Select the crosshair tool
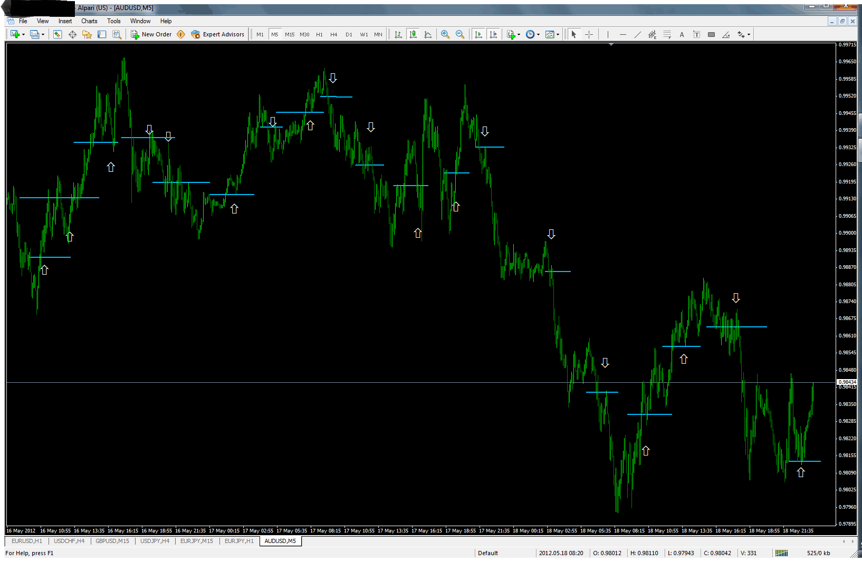 tap(589, 34)
